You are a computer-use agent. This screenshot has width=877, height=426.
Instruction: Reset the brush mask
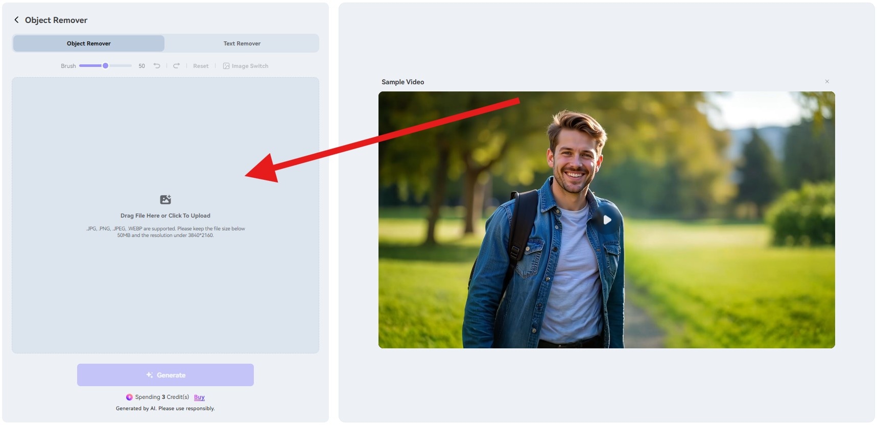[x=201, y=66]
